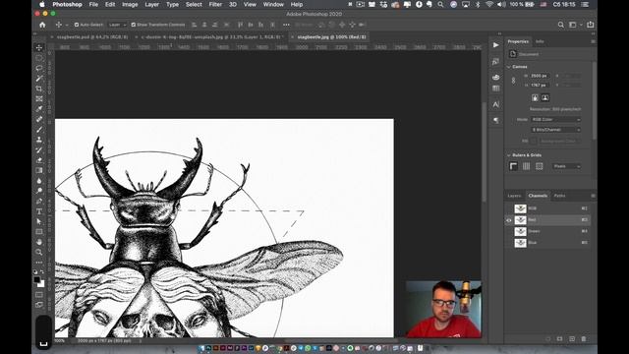Toggle Auto-Select checkbox
Screen dimensions: 629x354
77,25
